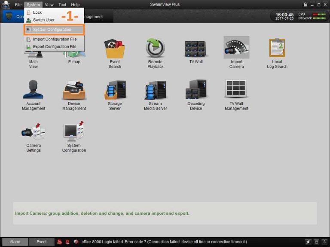Viewport: 330px width, 247px height.
Task: Choose Export Configuration File menu entry
Action: pyautogui.click(x=55, y=46)
